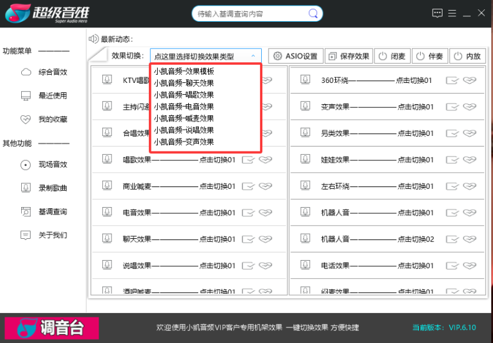Select the 说唱效果 点击切换01 preset row
The height and width of the screenshot is (343, 493).
[x=189, y=266]
